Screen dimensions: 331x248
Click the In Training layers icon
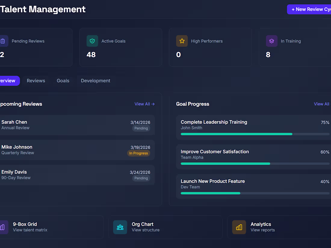click(271, 41)
